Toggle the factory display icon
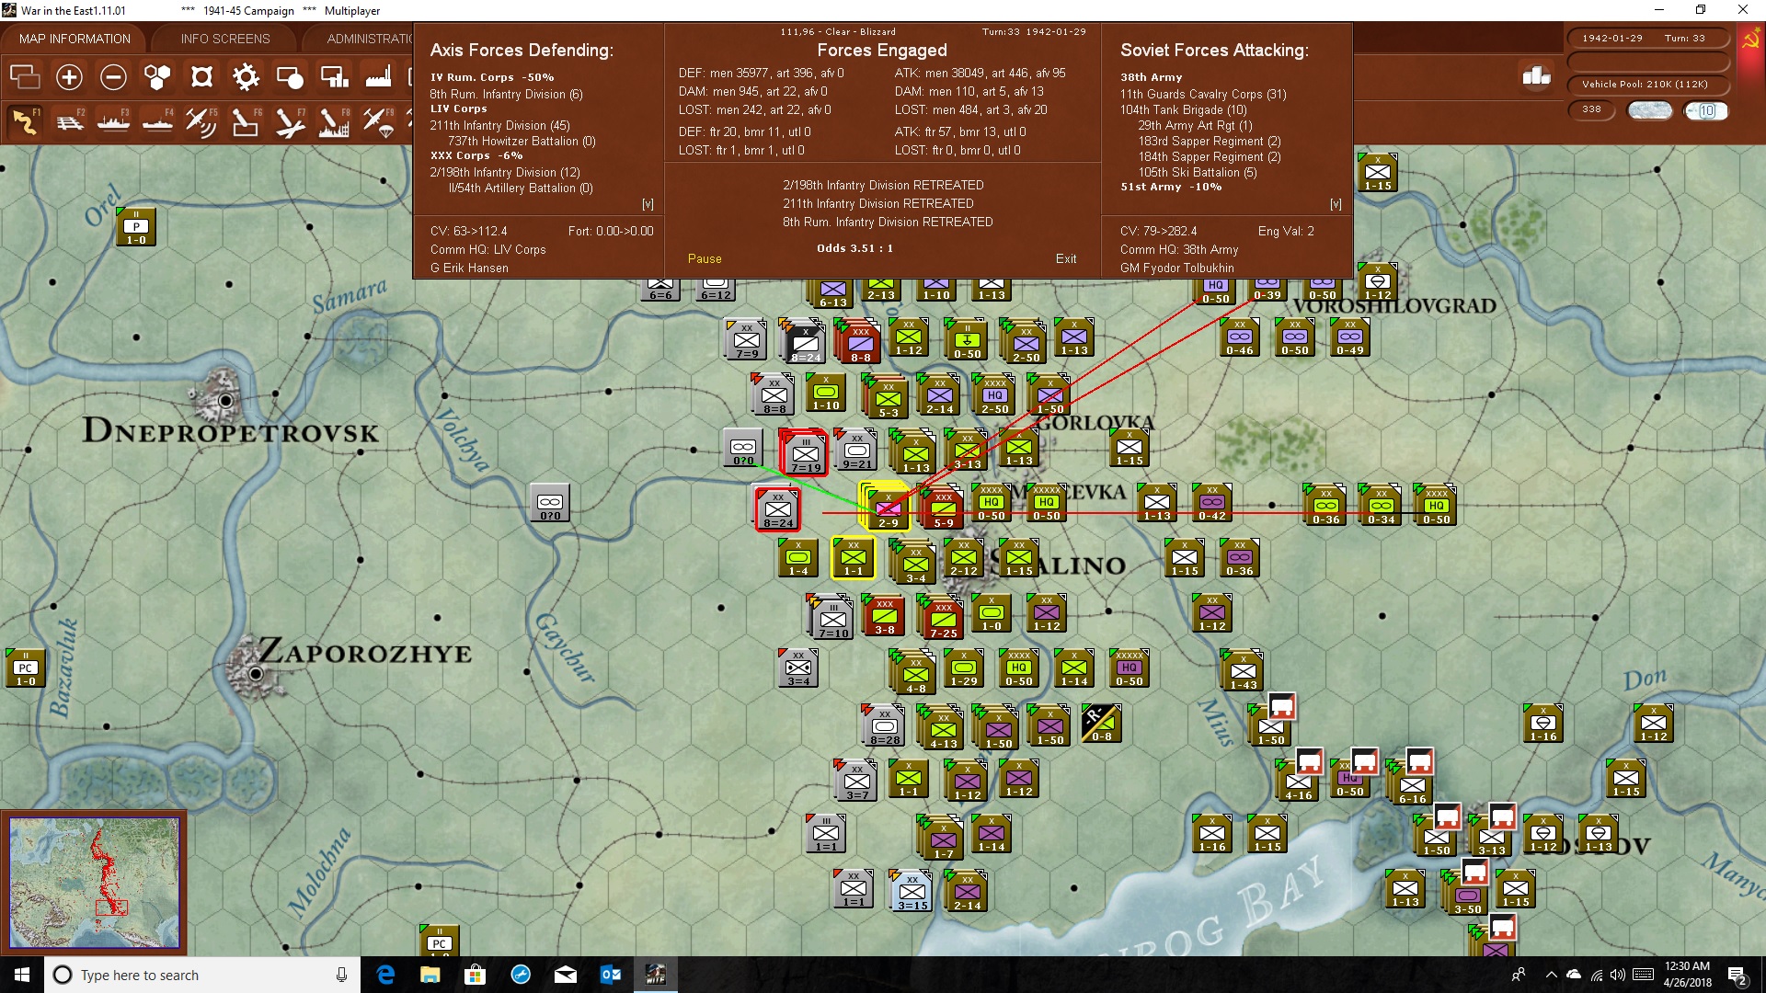Viewport: 1766px width, 993px height. pos(378,77)
